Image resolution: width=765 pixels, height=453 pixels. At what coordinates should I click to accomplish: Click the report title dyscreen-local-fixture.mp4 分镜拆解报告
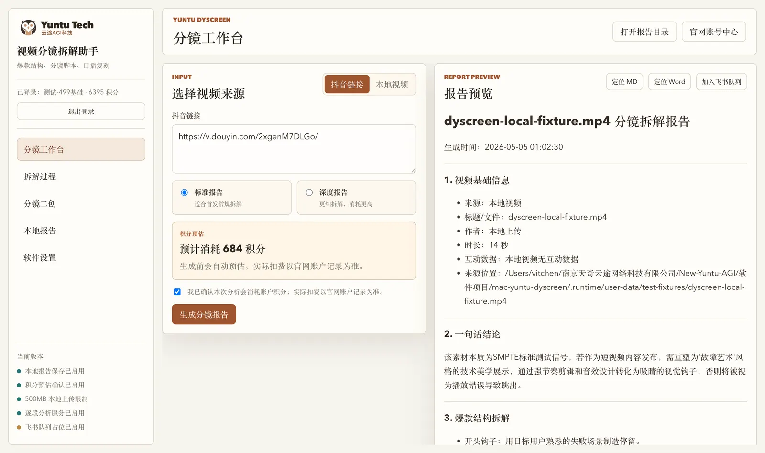pyautogui.click(x=567, y=121)
